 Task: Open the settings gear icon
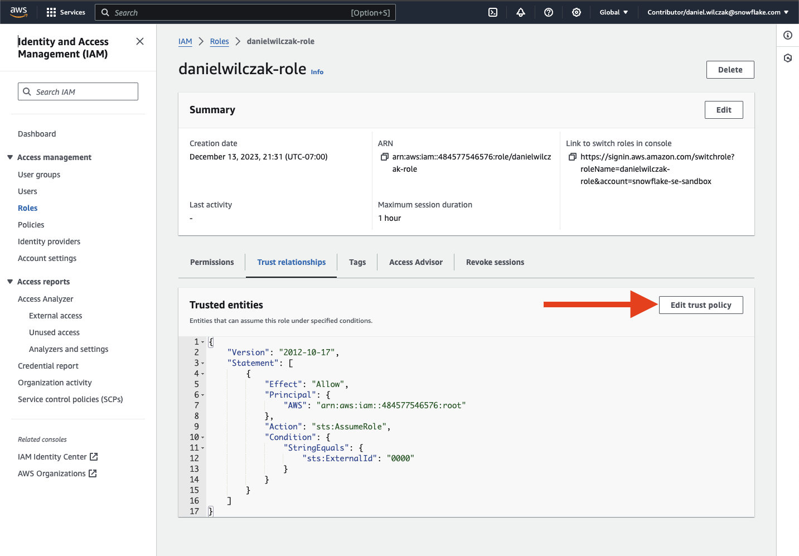[577, 12]
